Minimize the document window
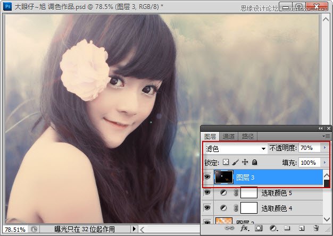The height and width of the screenshot is (236, 333). [x=287, y=7]
